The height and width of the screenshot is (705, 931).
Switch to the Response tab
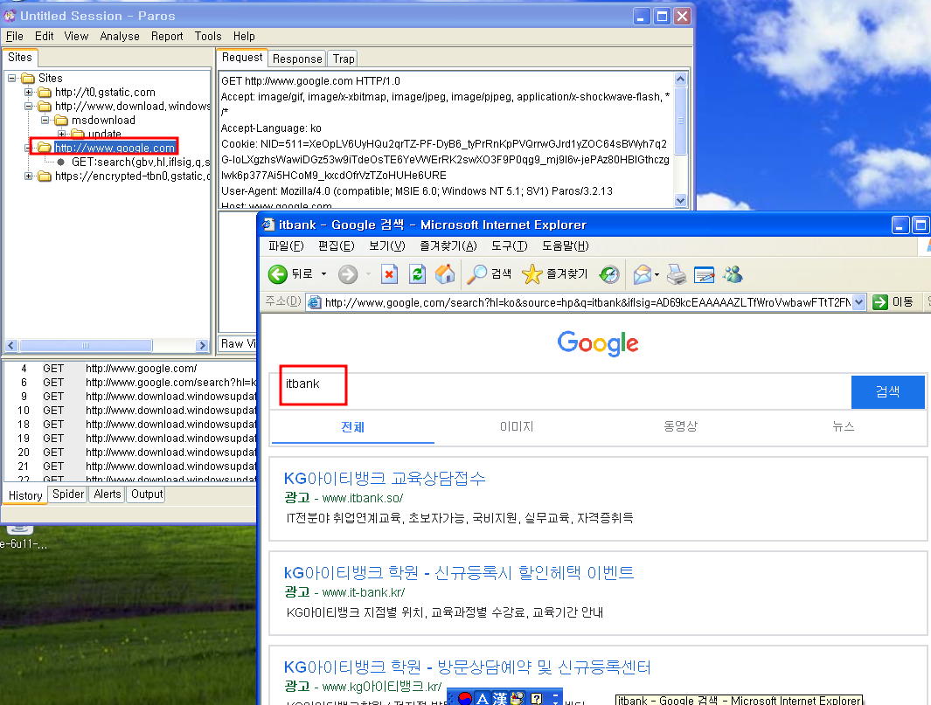click(297, 59)
